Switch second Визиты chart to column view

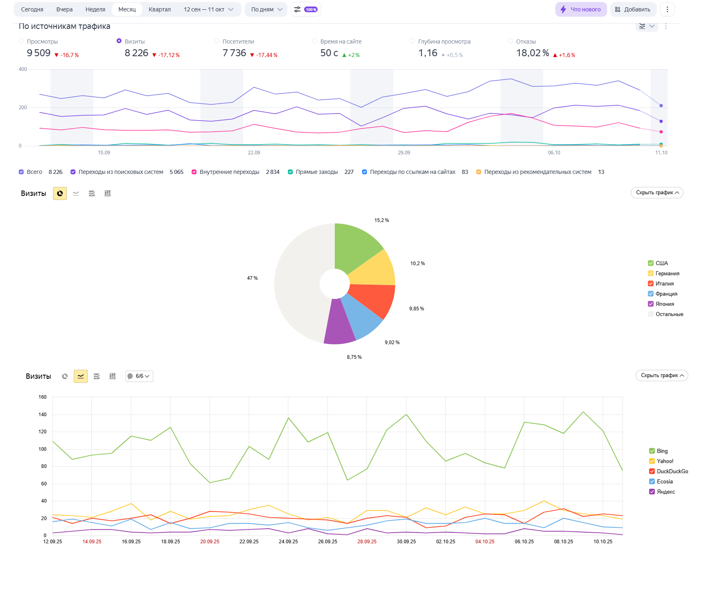113,376
